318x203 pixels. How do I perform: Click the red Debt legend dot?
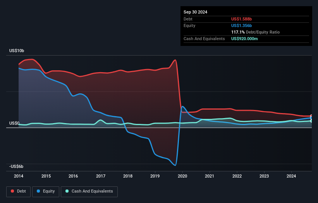12,191
